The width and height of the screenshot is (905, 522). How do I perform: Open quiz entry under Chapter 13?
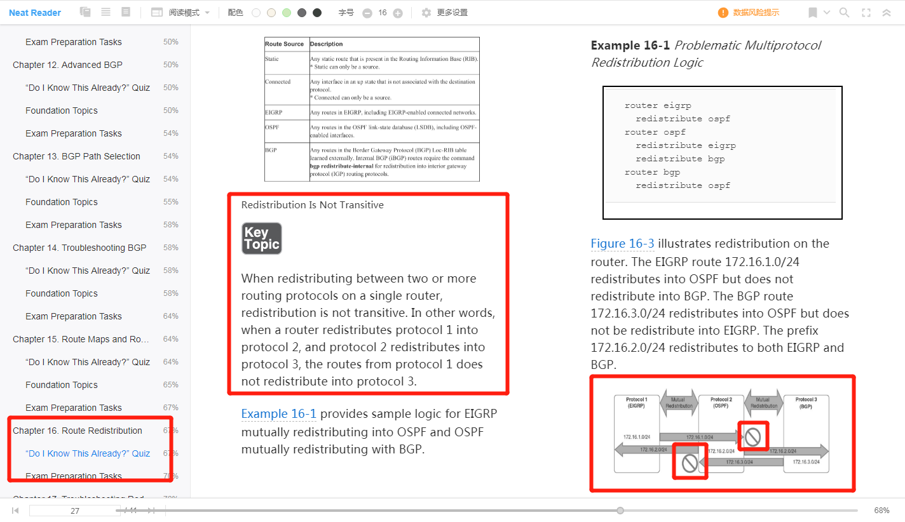88,179
